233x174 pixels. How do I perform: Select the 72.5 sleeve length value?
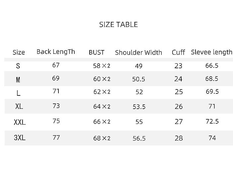[212, 121]
